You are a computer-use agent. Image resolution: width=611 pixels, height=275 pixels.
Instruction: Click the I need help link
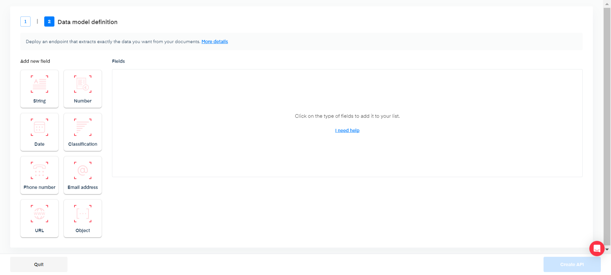click(x=347, y=131)
